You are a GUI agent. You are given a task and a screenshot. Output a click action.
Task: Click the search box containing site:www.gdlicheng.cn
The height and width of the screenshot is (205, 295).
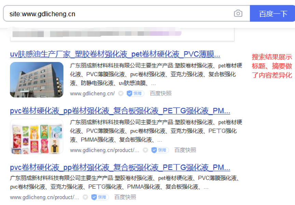pos(127,14)
